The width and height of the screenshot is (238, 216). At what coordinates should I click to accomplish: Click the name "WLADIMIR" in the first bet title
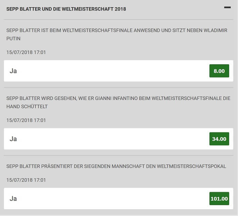(x=215, y=30)
